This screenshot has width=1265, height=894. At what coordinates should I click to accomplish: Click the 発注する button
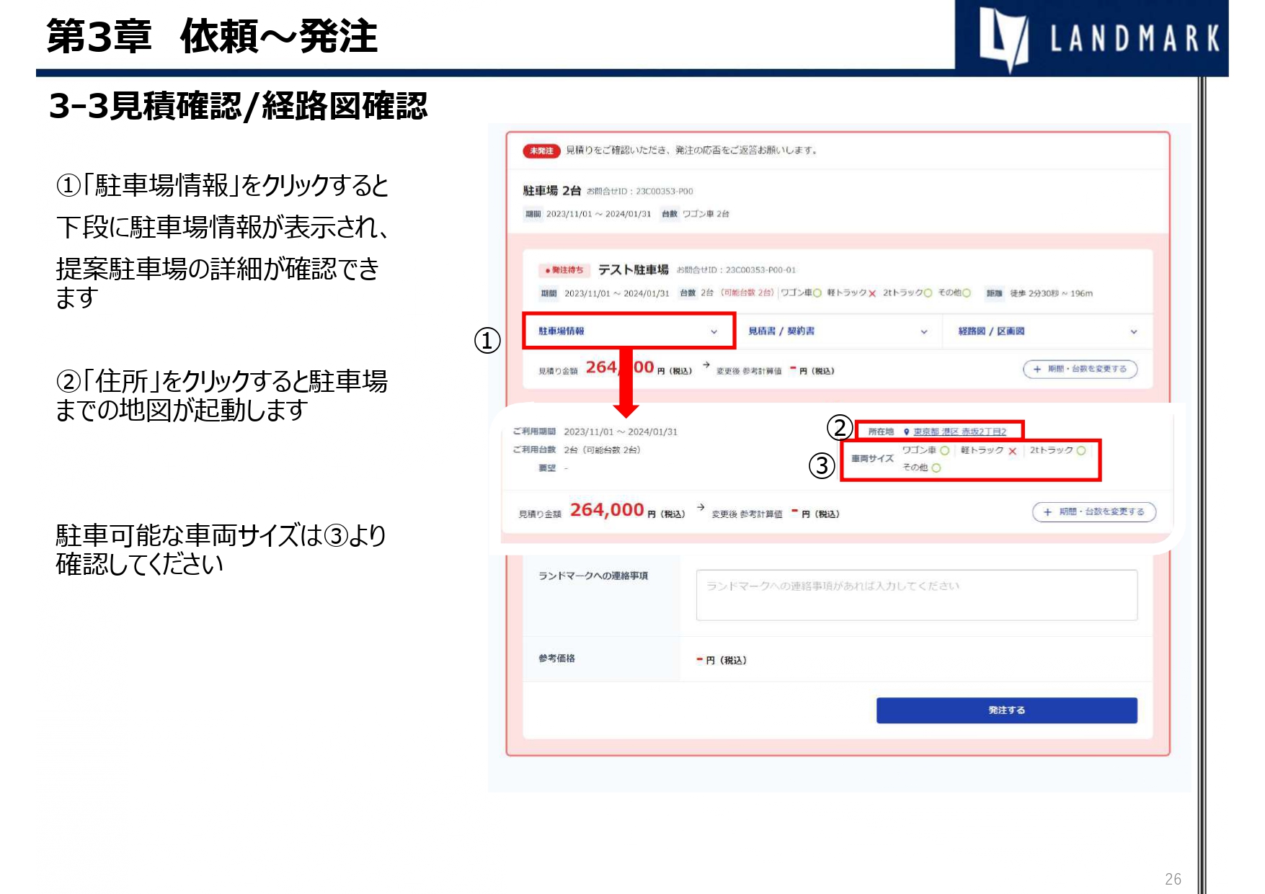click(1006, 710)
